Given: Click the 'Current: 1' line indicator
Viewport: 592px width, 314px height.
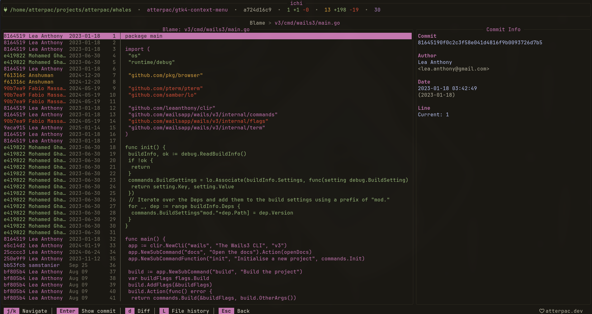Looking at the screenshot, I should pos(433,114).
